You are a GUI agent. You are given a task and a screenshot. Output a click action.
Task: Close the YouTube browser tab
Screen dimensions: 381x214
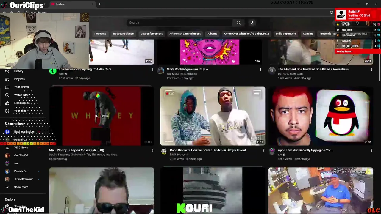[92, 4]
